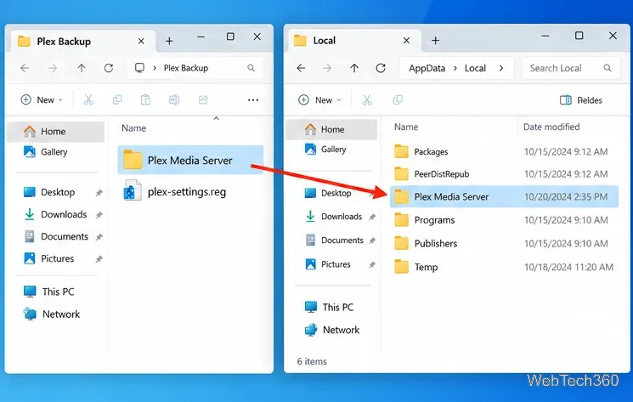Click PC monitor icon in Plex Backup address bar
The image size is (633, 402).
pos(139,68)
